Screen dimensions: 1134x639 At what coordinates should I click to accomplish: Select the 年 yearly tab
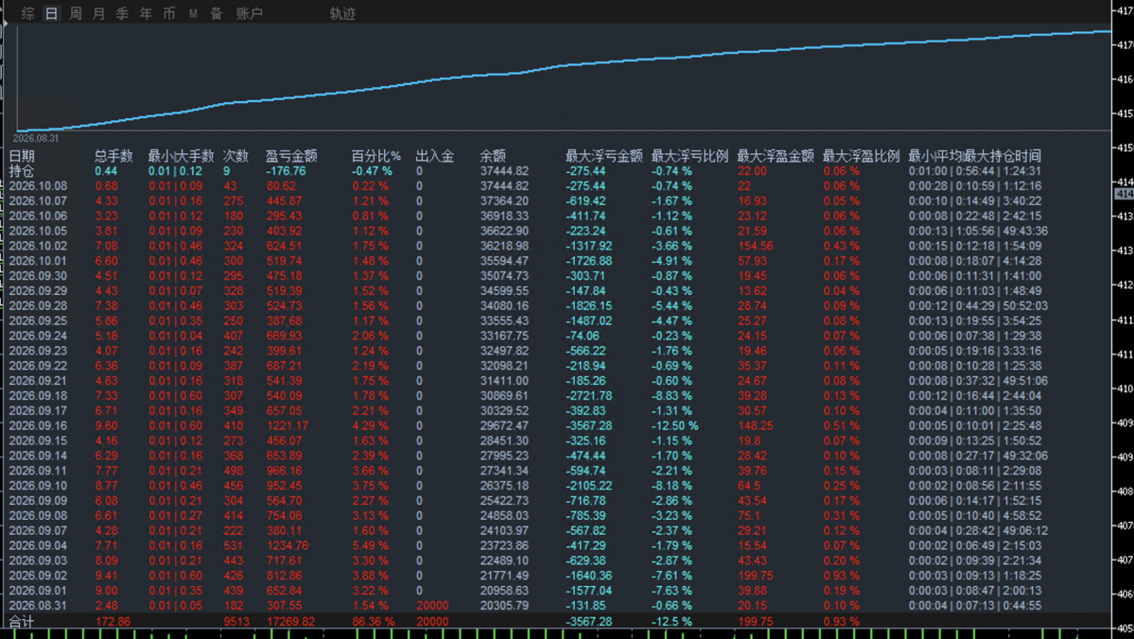point(146,13)
